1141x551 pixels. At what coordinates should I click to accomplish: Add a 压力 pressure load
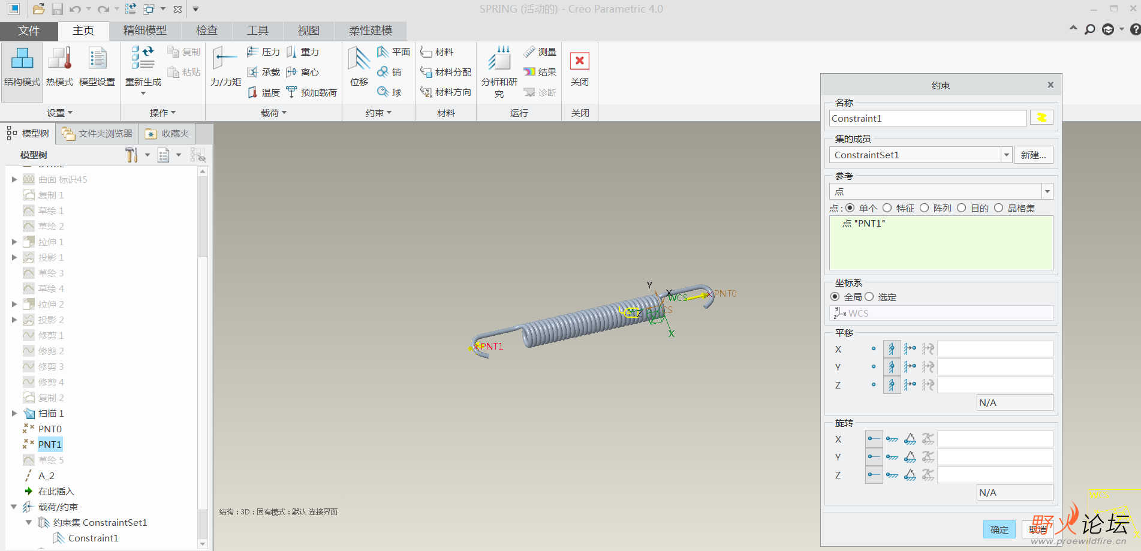[x=264, y=52]
